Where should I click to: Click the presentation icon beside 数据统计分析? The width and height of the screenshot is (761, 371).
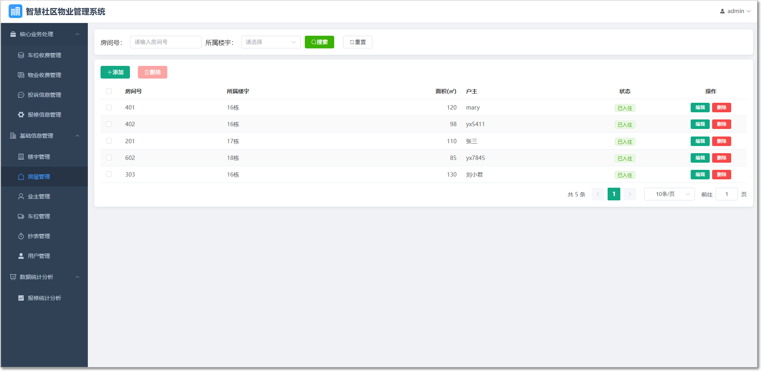[x=13, y=277]
